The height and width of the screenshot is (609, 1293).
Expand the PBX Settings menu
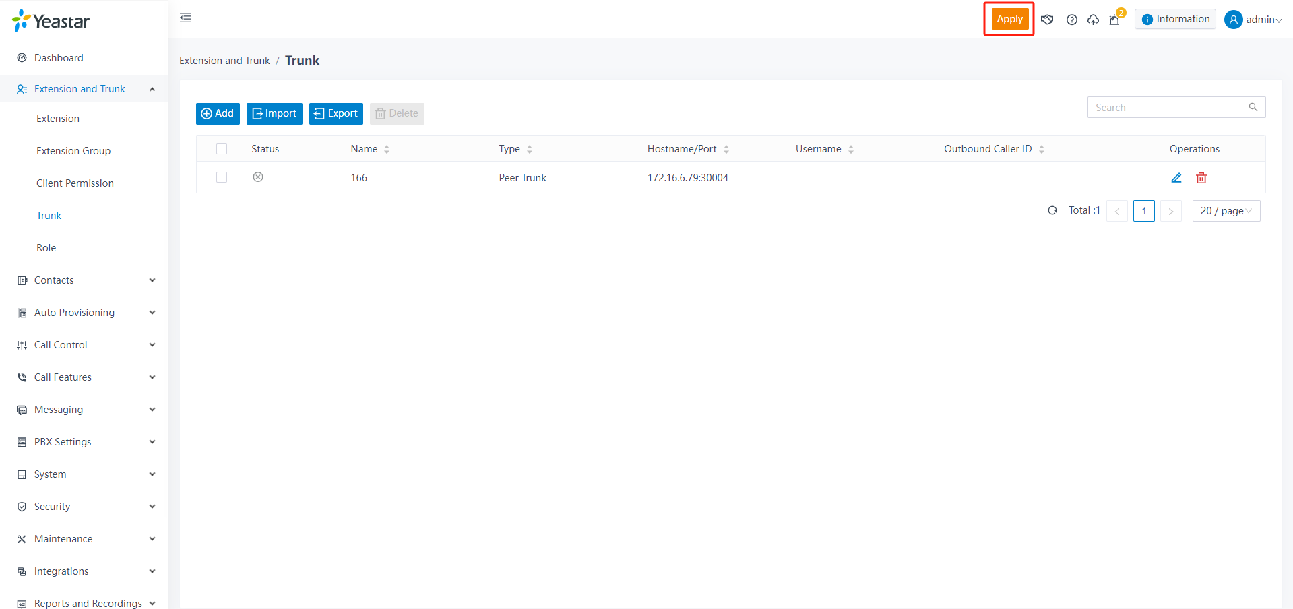click(x=84, y=442)
